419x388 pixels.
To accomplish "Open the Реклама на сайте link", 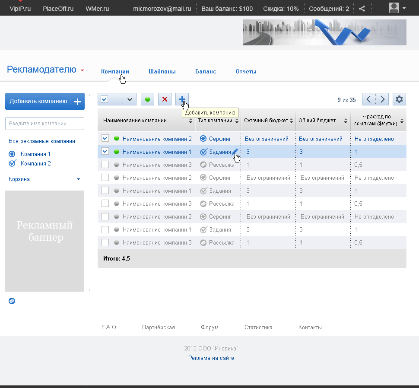I will pos(211,358).
